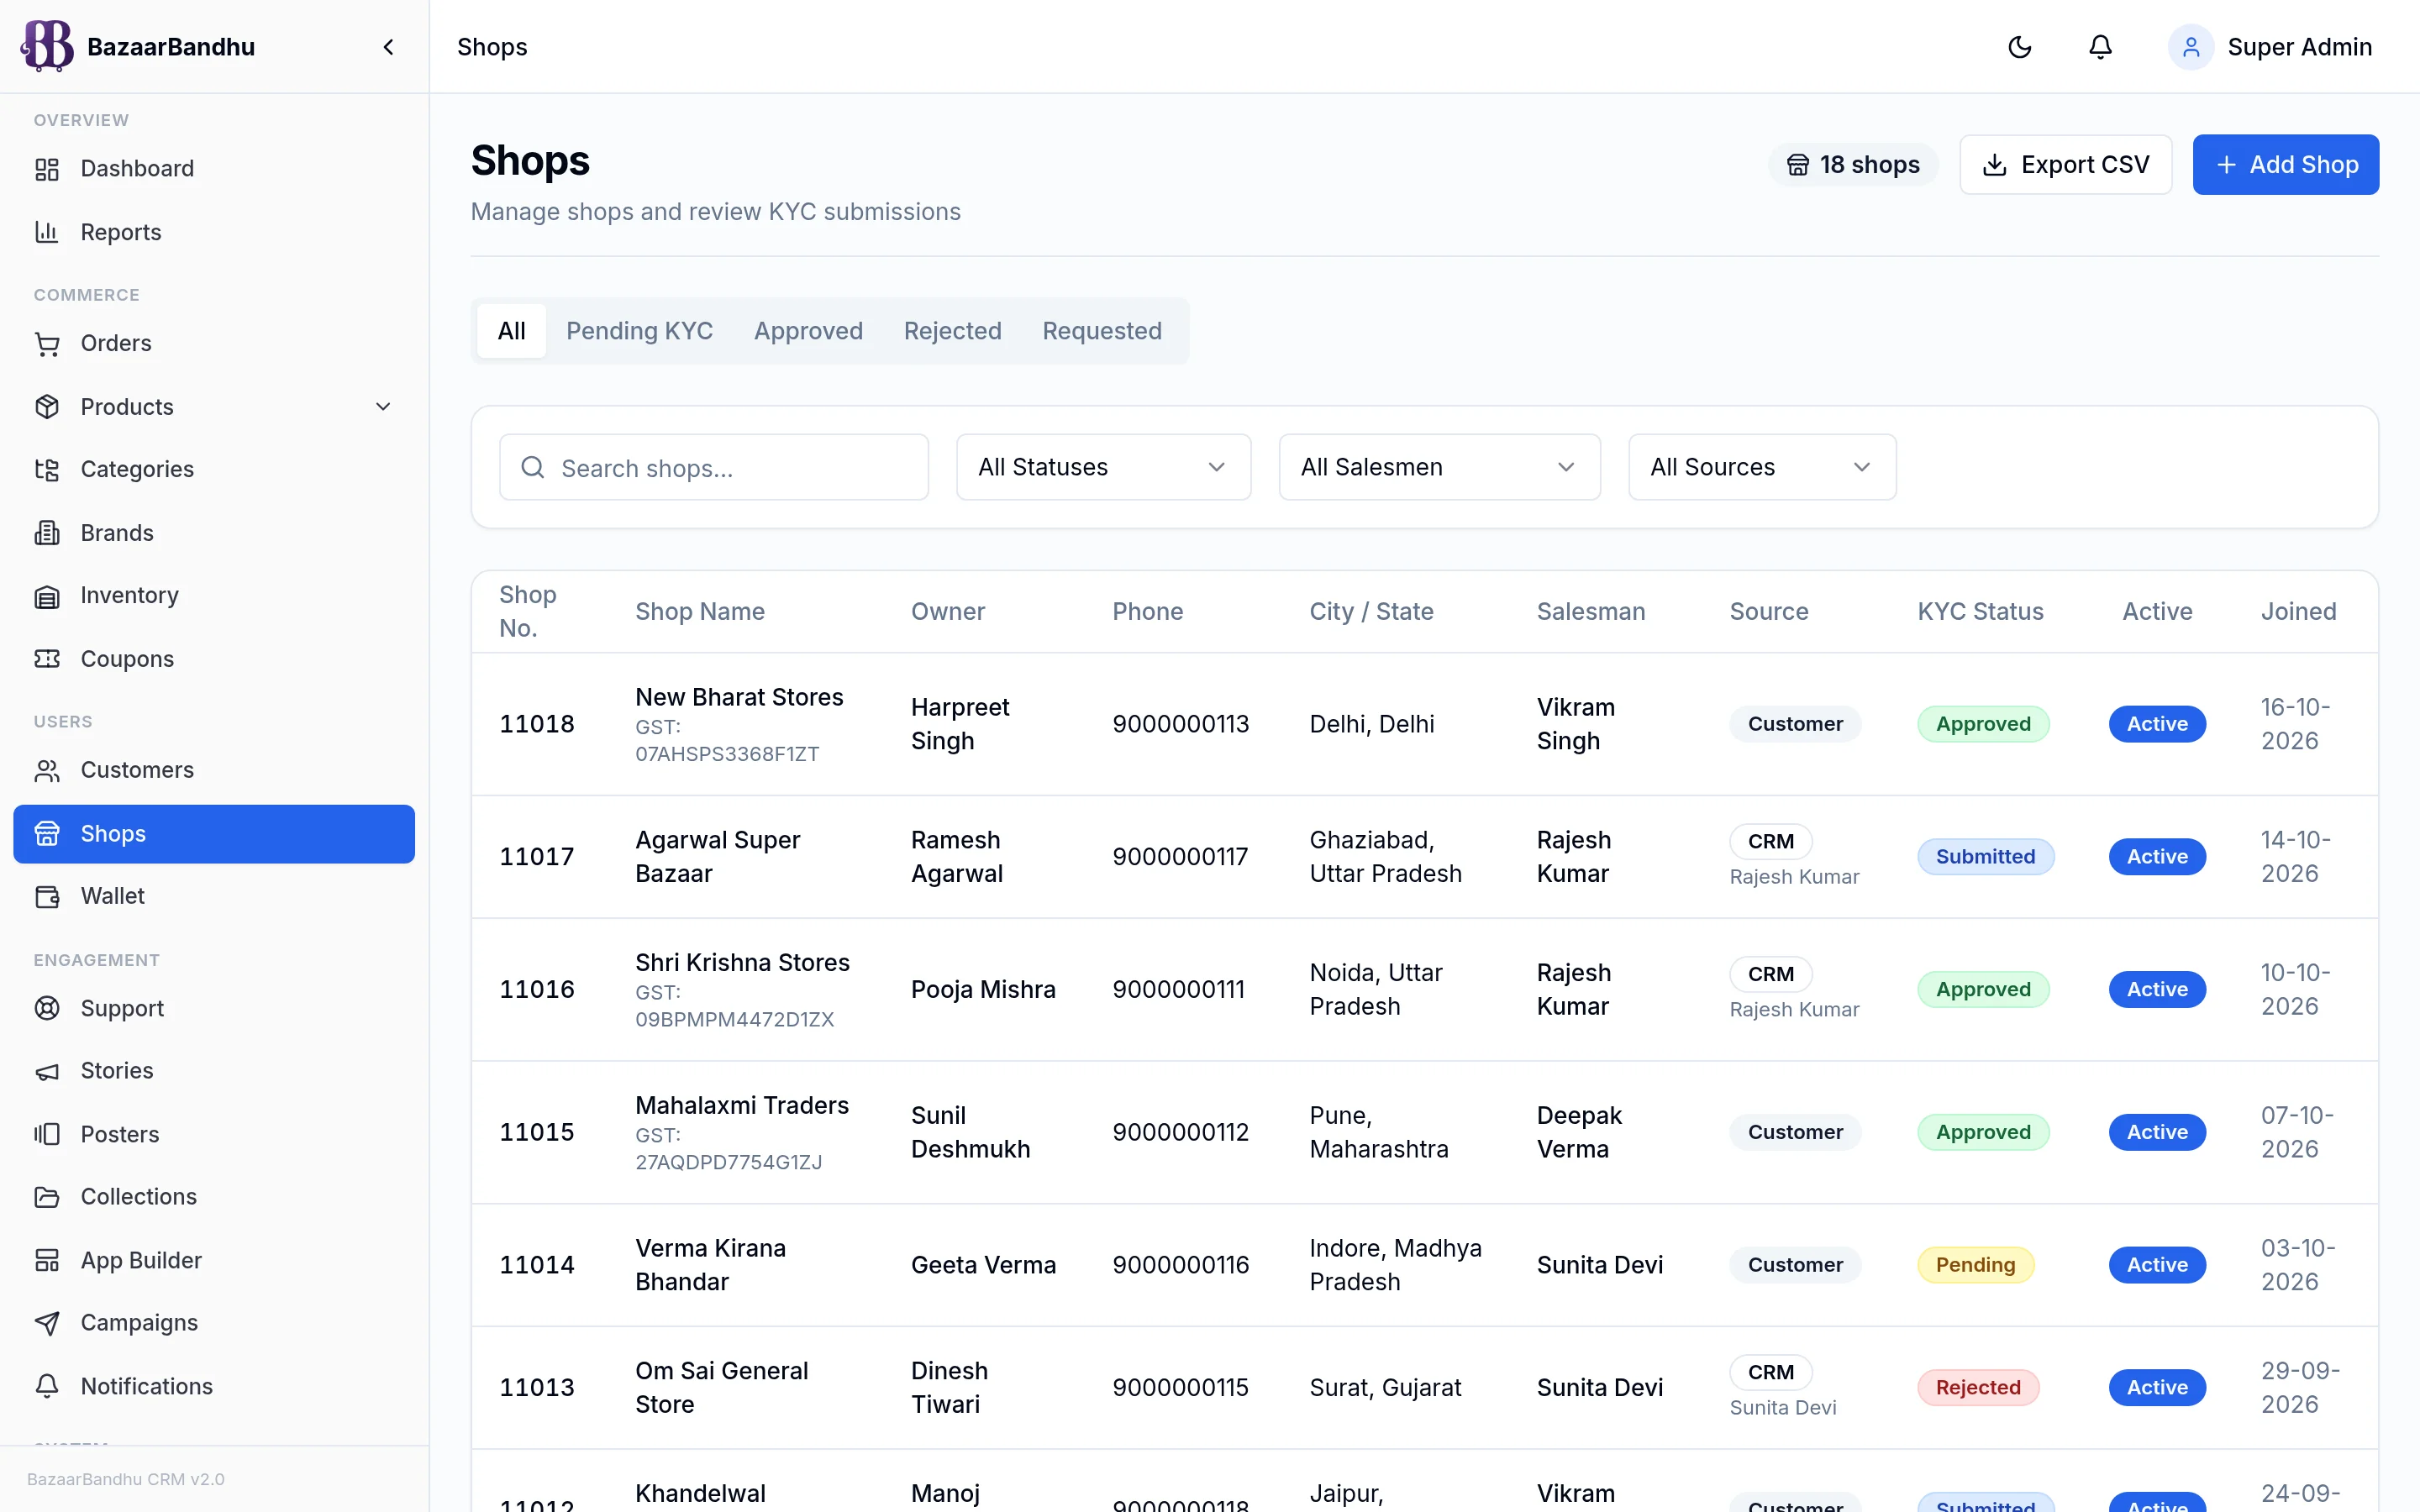
Task: Launch App Builder
Action: (214, 1260)
